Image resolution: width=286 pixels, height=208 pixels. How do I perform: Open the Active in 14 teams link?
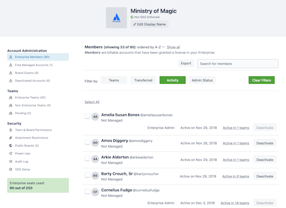[235, 203]
